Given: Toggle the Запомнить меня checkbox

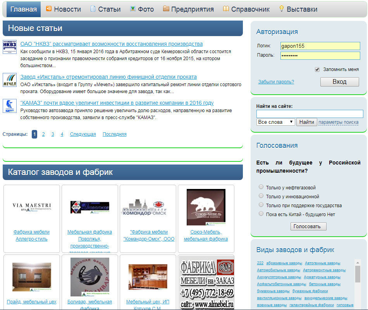Looking at the screenshot, I should tap(317, 69).
